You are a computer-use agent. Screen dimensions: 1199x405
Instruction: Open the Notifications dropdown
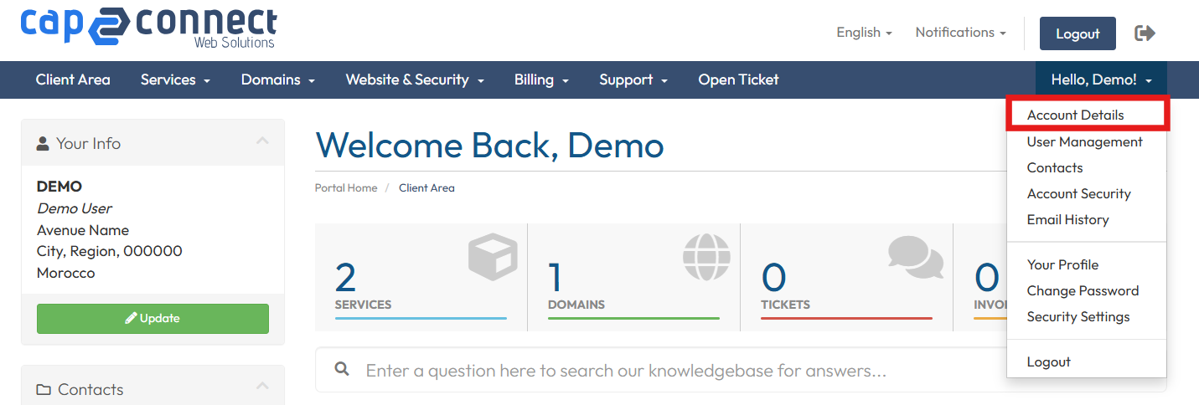(960, 33)
